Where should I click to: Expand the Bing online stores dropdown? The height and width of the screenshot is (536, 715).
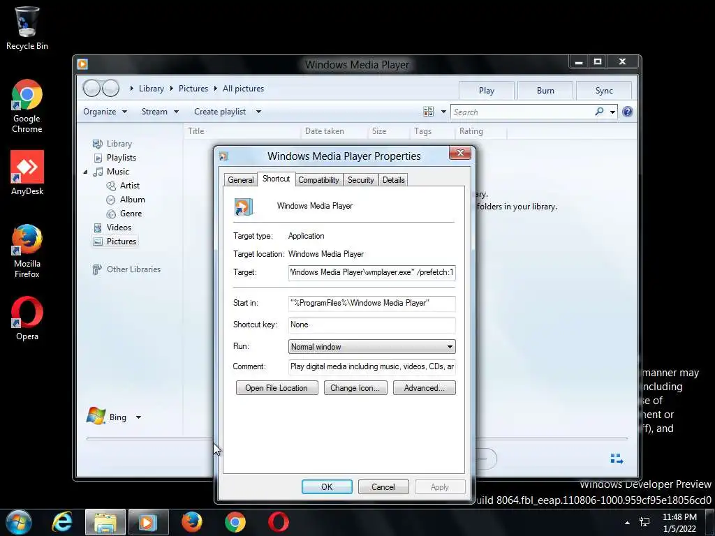(138, 417)
